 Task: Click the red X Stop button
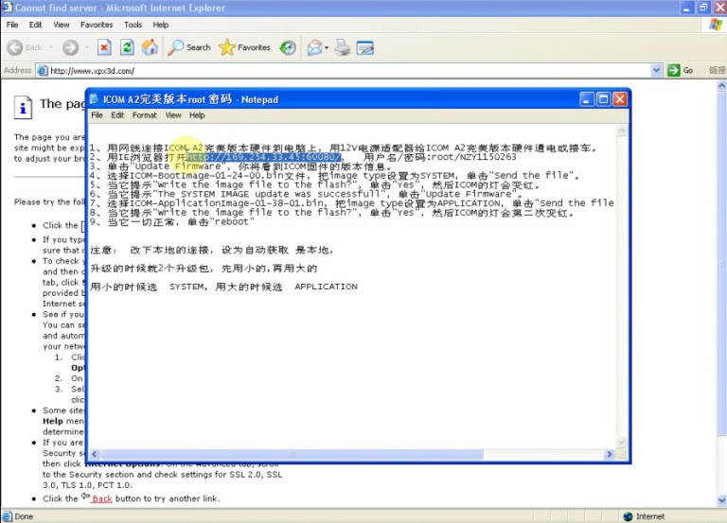[104, 47]
